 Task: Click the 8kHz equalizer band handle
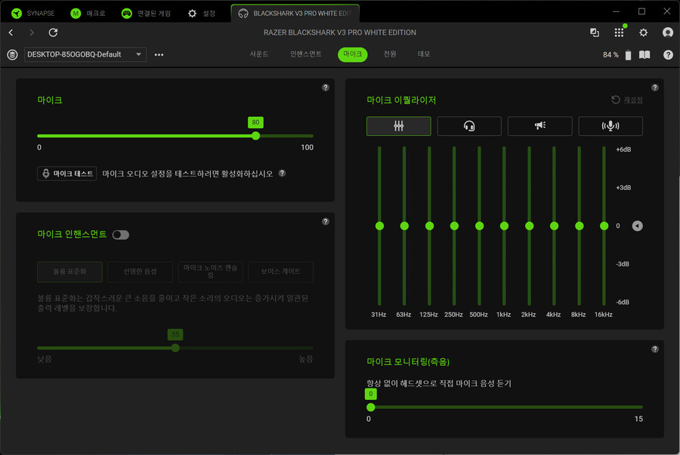pos(579,226)
